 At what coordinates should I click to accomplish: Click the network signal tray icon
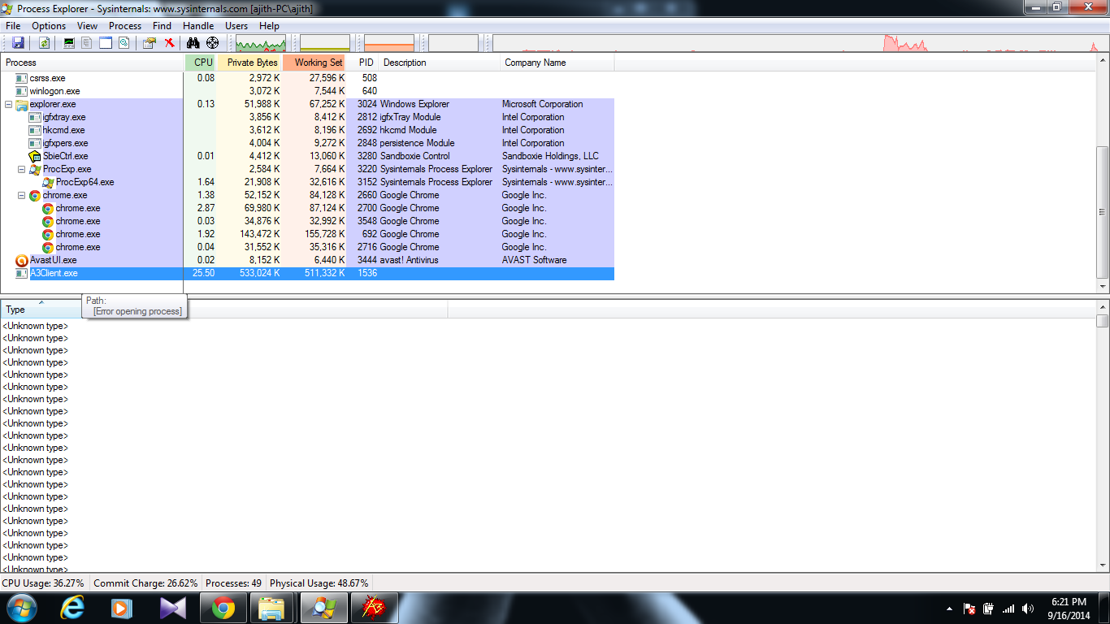(1008, 609)
